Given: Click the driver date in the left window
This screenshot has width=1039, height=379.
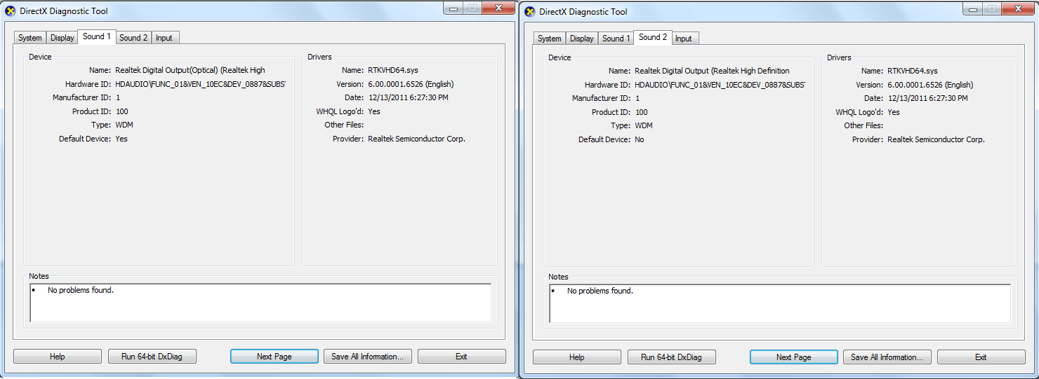Looking at the screenshot, I should [408, 97].
